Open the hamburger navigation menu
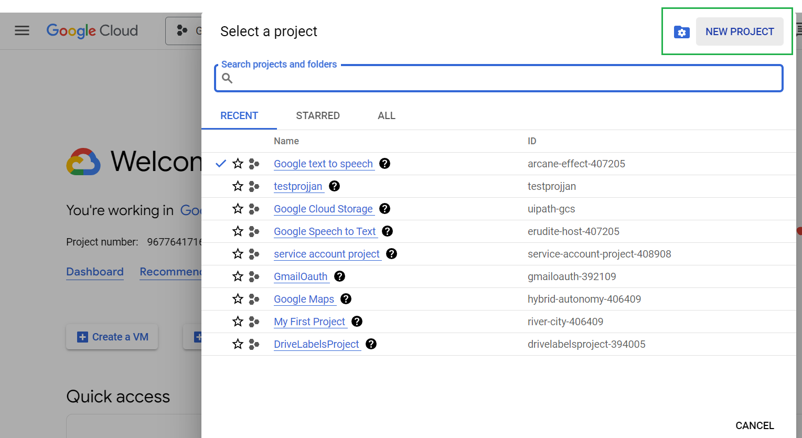Viewport: 802px width, 438px height. coord(22,30)
